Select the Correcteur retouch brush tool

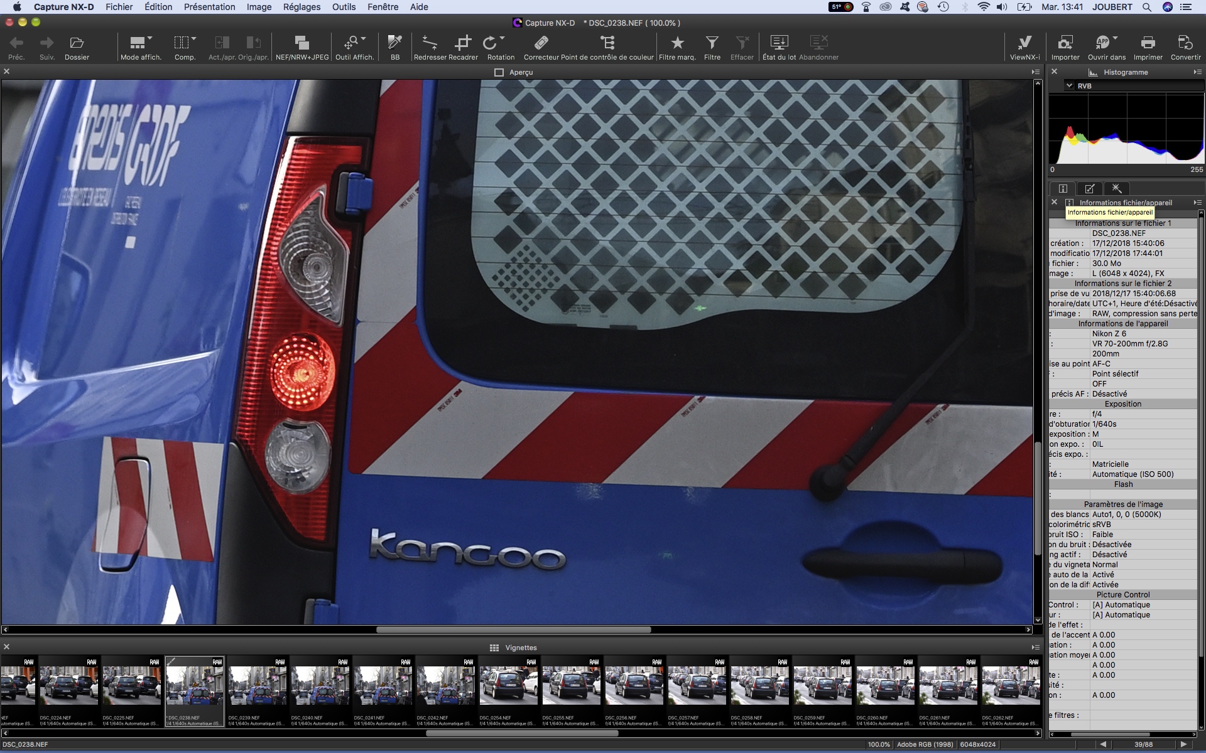point(541,48)
